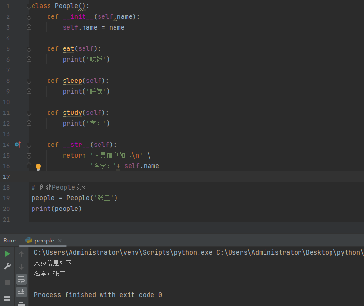Click fold end marker on line 9
364x306 pixels.
click(29, 91)
